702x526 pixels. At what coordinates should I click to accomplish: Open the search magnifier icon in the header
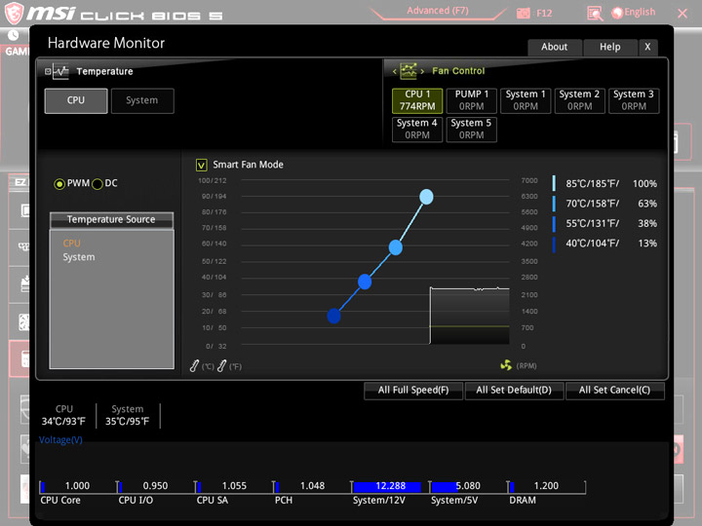coord(595,14)
